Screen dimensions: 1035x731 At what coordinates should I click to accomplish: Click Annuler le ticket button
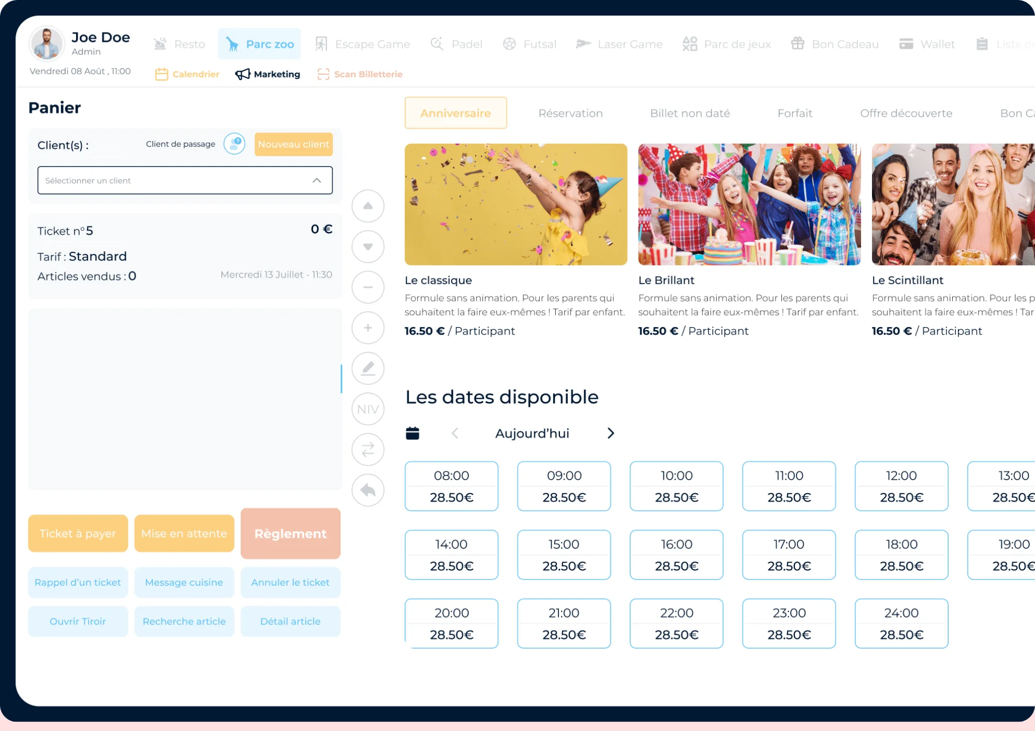tap(290, 582)
